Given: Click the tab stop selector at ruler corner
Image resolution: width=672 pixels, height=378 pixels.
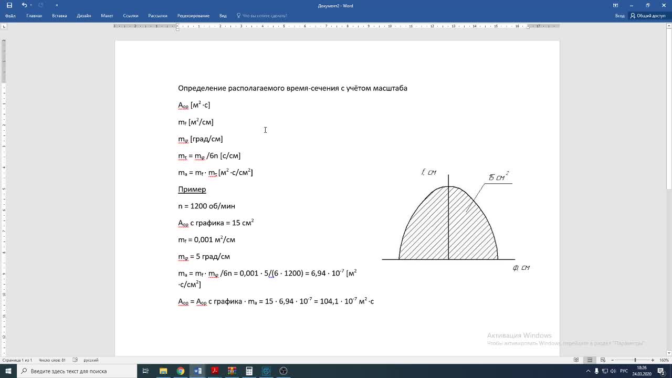Looking at the screenshot, I should [4, 26].
